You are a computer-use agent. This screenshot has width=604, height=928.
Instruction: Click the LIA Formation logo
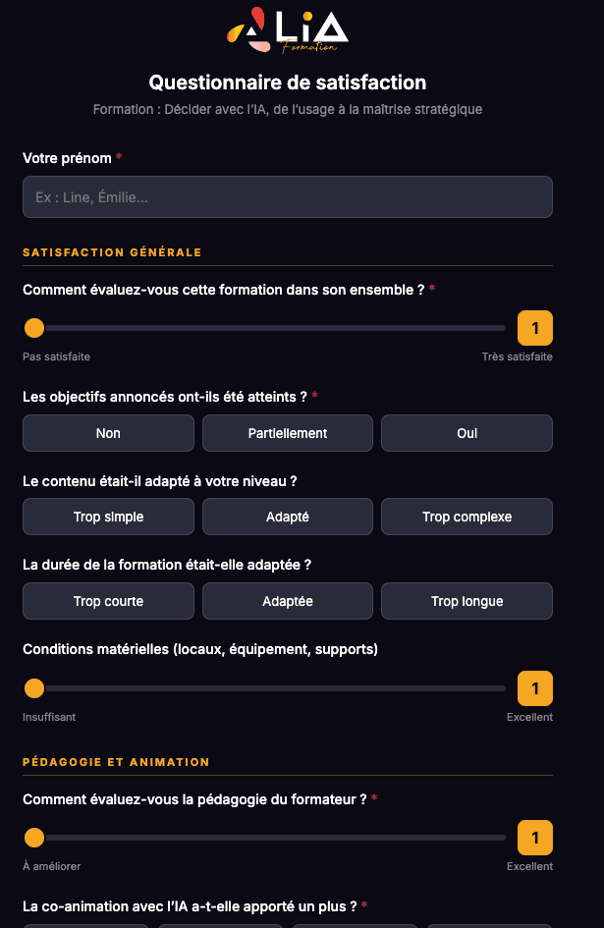[x=287, y=31]
